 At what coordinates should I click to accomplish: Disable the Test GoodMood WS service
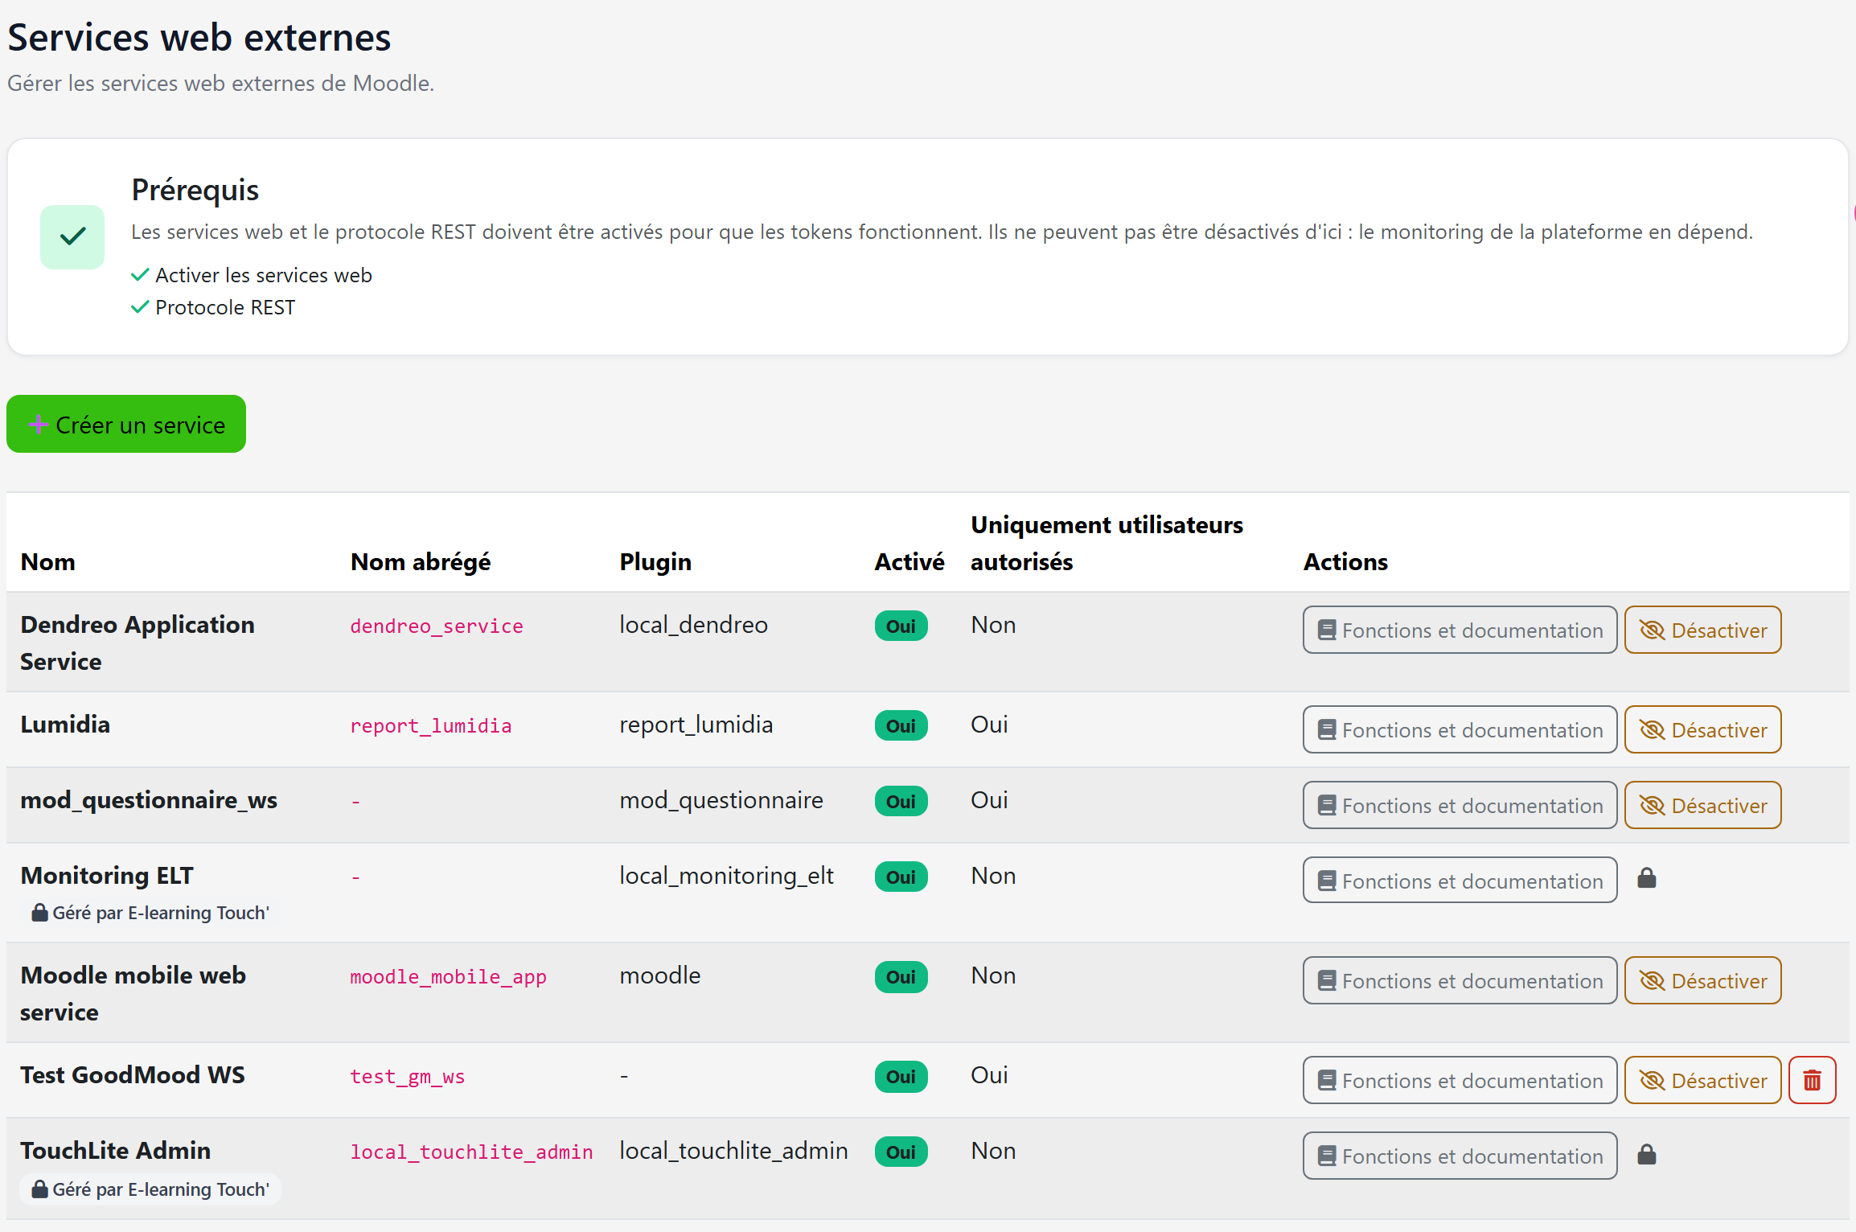(x=1702, y=1080)
